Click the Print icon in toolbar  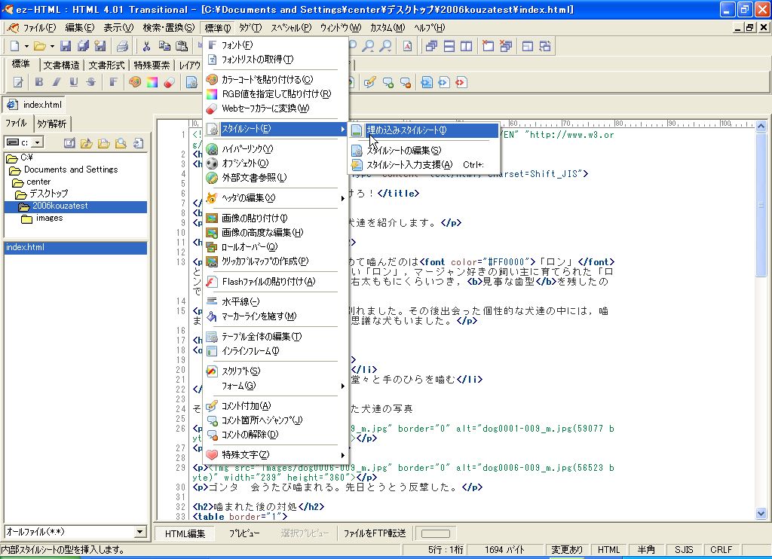(122, 46)
